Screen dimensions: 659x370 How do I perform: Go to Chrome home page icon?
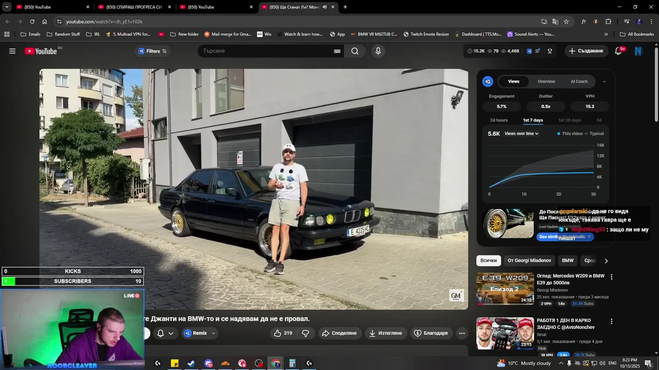[45, 22]
